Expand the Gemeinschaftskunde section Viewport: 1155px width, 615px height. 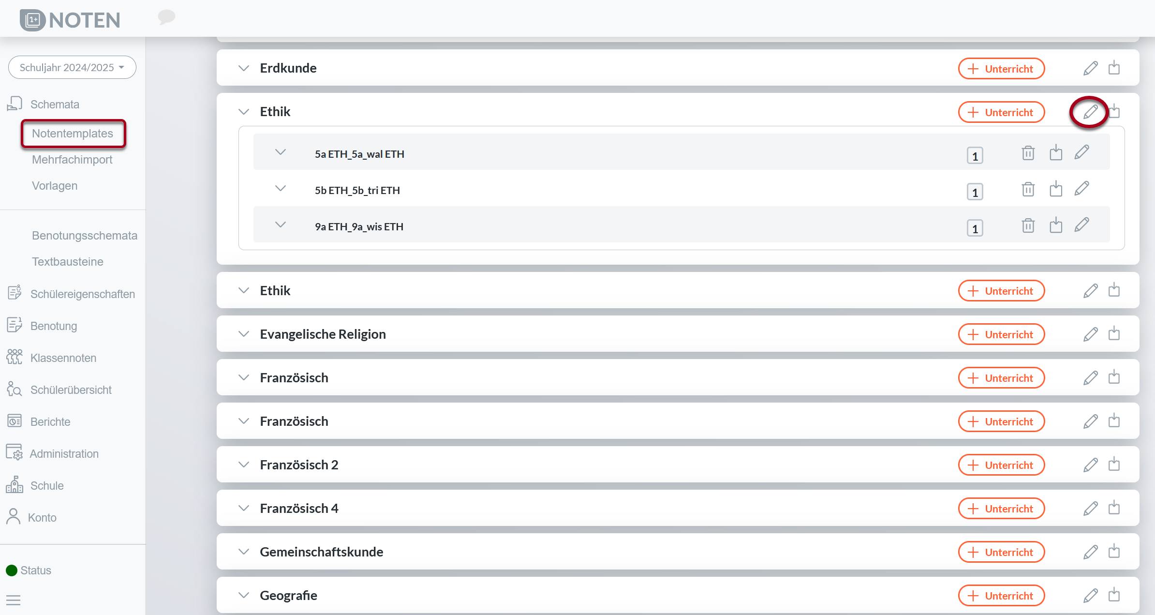pos(244,552)
